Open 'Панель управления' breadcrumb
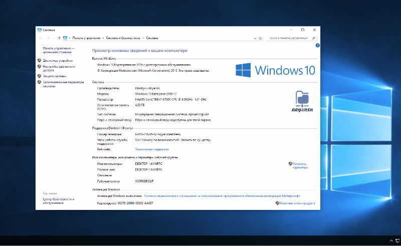 tap(86, 38)
